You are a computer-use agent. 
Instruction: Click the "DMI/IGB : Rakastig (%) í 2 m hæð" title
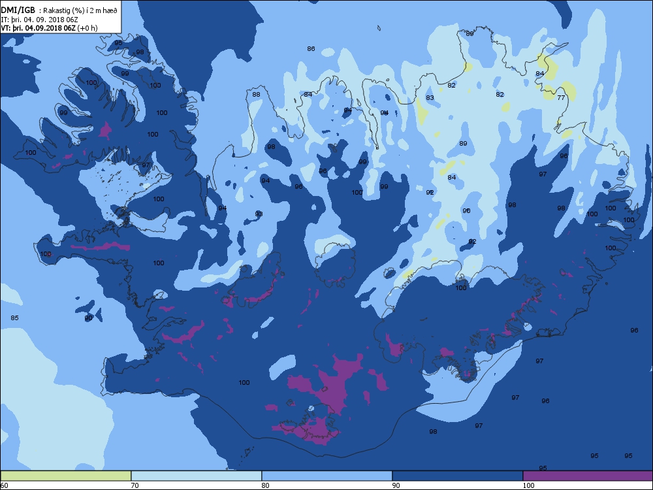pos(59,11)
